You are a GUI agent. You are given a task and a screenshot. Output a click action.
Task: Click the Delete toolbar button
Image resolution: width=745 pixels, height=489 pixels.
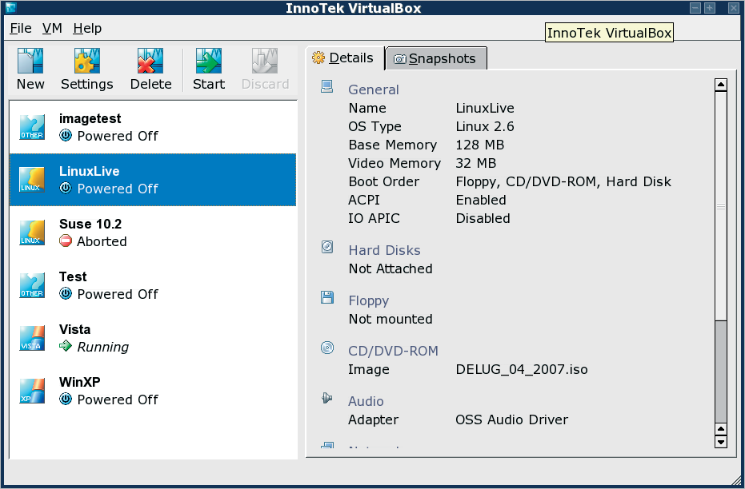pyautogui.click(x=150, y=70)
